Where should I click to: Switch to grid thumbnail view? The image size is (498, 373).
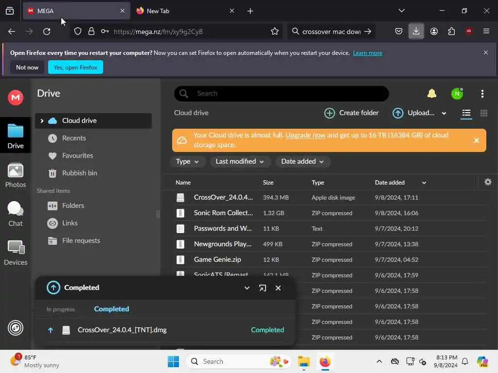[484, 113]
